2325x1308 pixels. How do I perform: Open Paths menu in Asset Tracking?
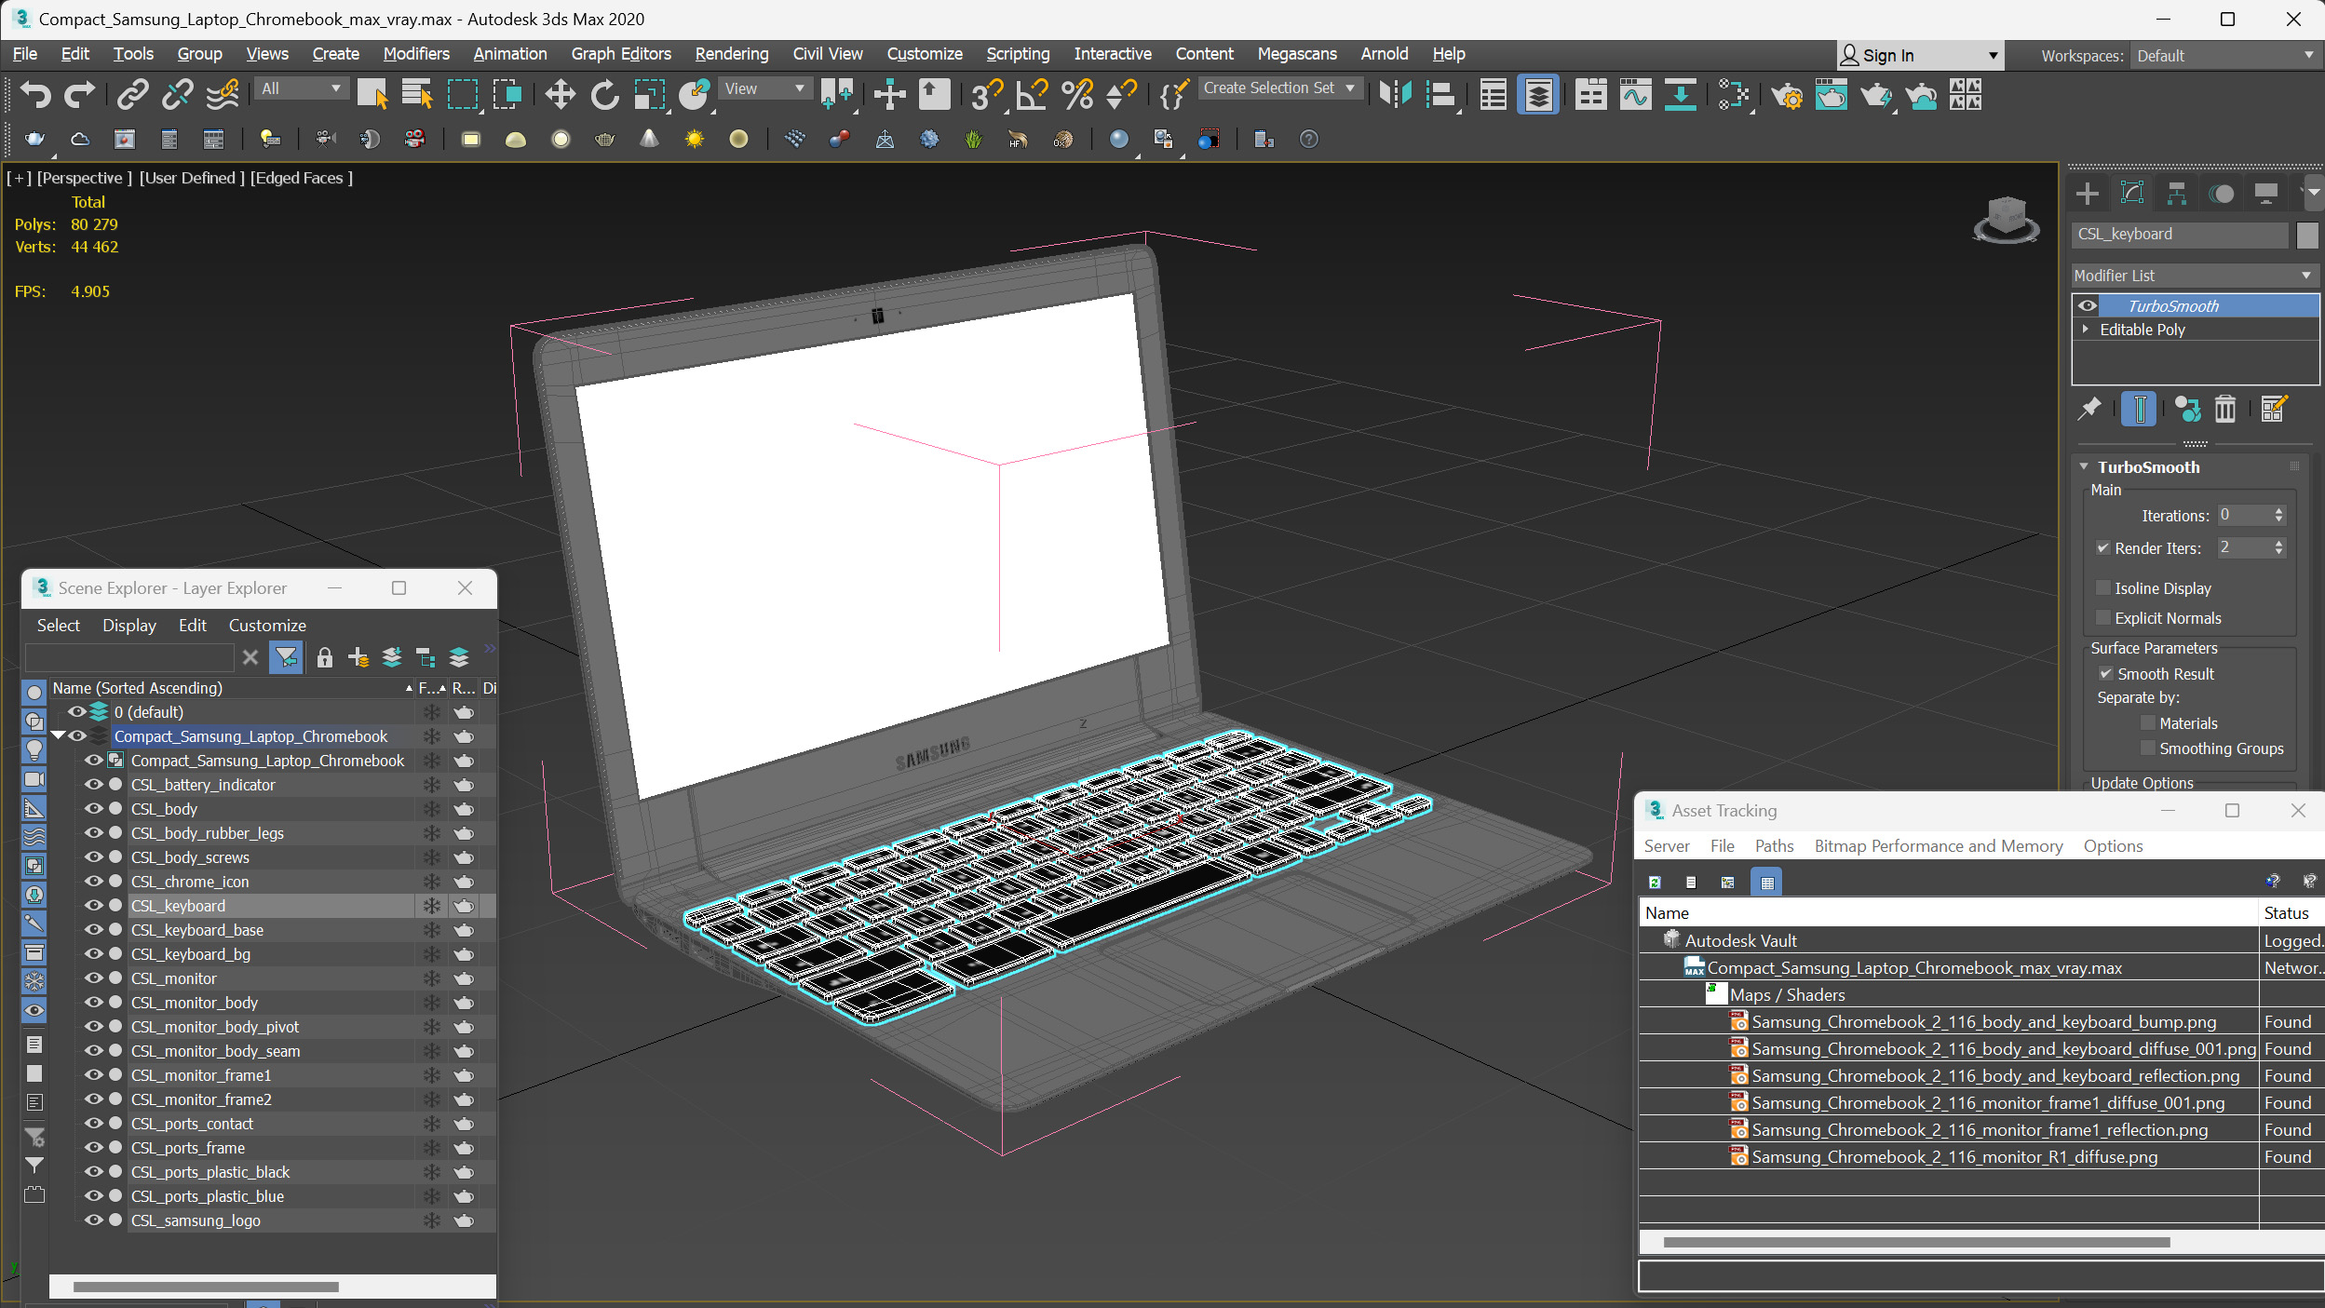1774,845
